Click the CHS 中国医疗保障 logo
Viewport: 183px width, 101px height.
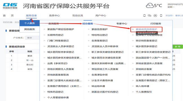click(10, 6)
